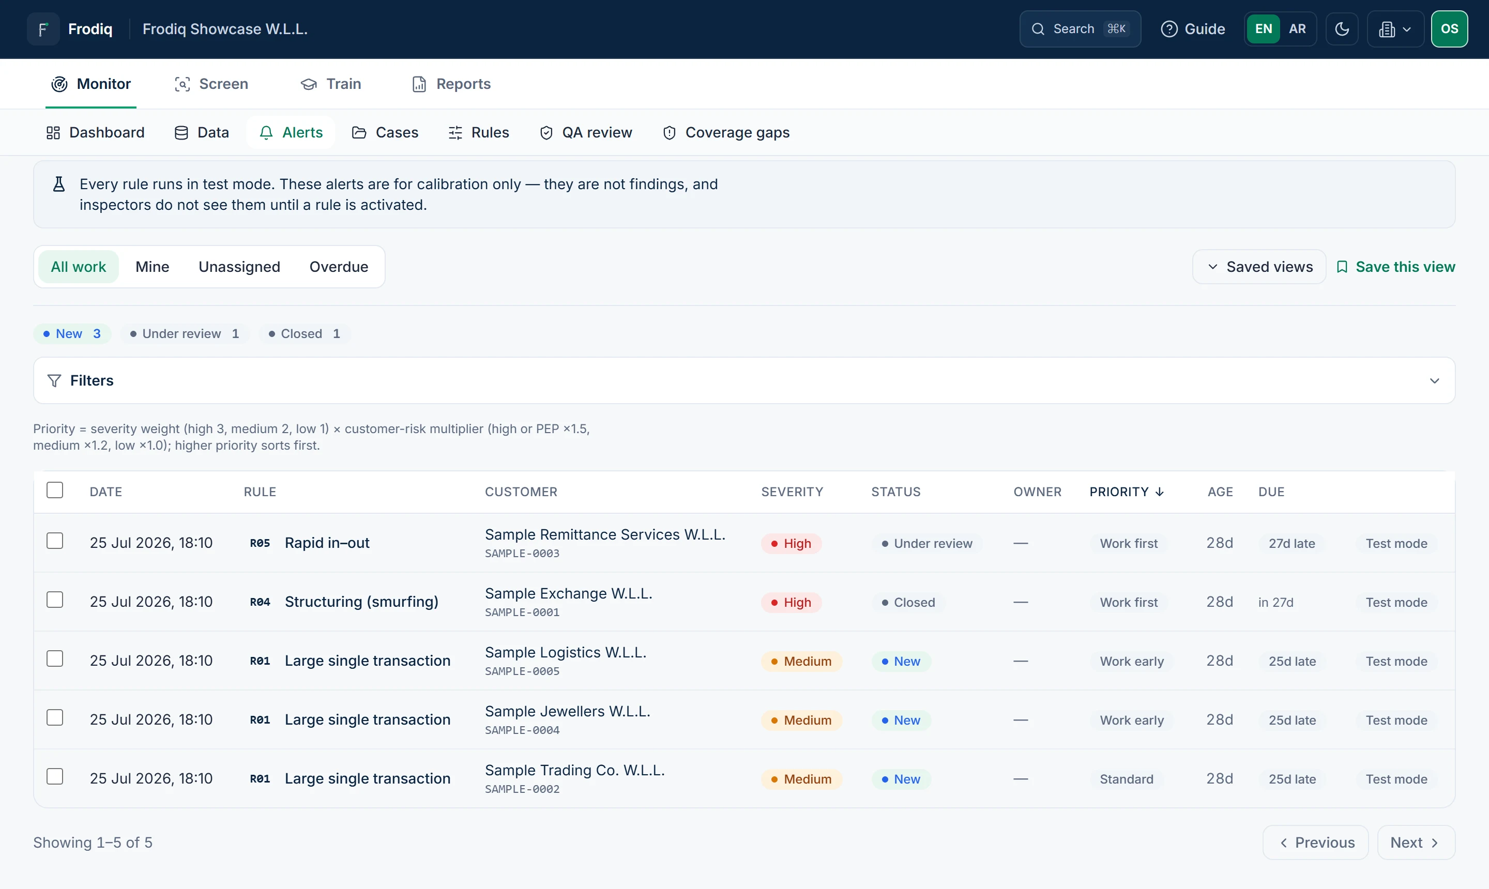
Task: Filter by Closed status chip
Action: tap(305, 334)
